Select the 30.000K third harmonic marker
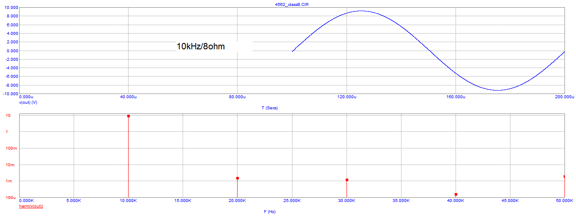The width and height of the screenshot is (576, 219). [347, 180]
